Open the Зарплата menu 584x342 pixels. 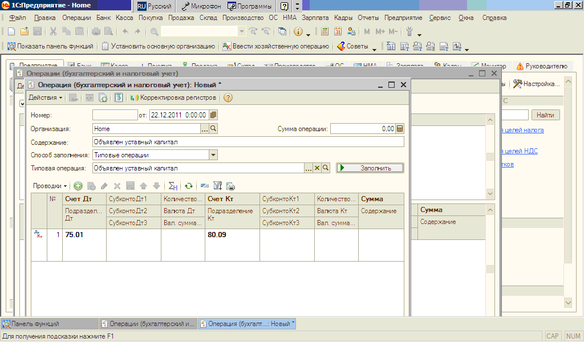coord(315,18)
